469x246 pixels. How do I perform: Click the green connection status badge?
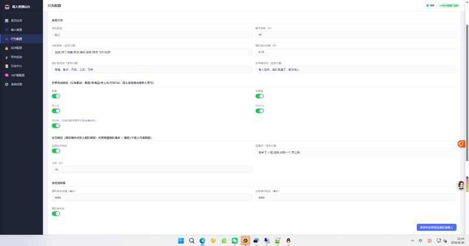click(449, 5)
